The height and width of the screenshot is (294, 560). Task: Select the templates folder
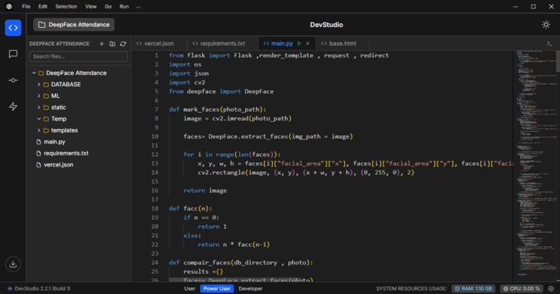pos(65,130)
